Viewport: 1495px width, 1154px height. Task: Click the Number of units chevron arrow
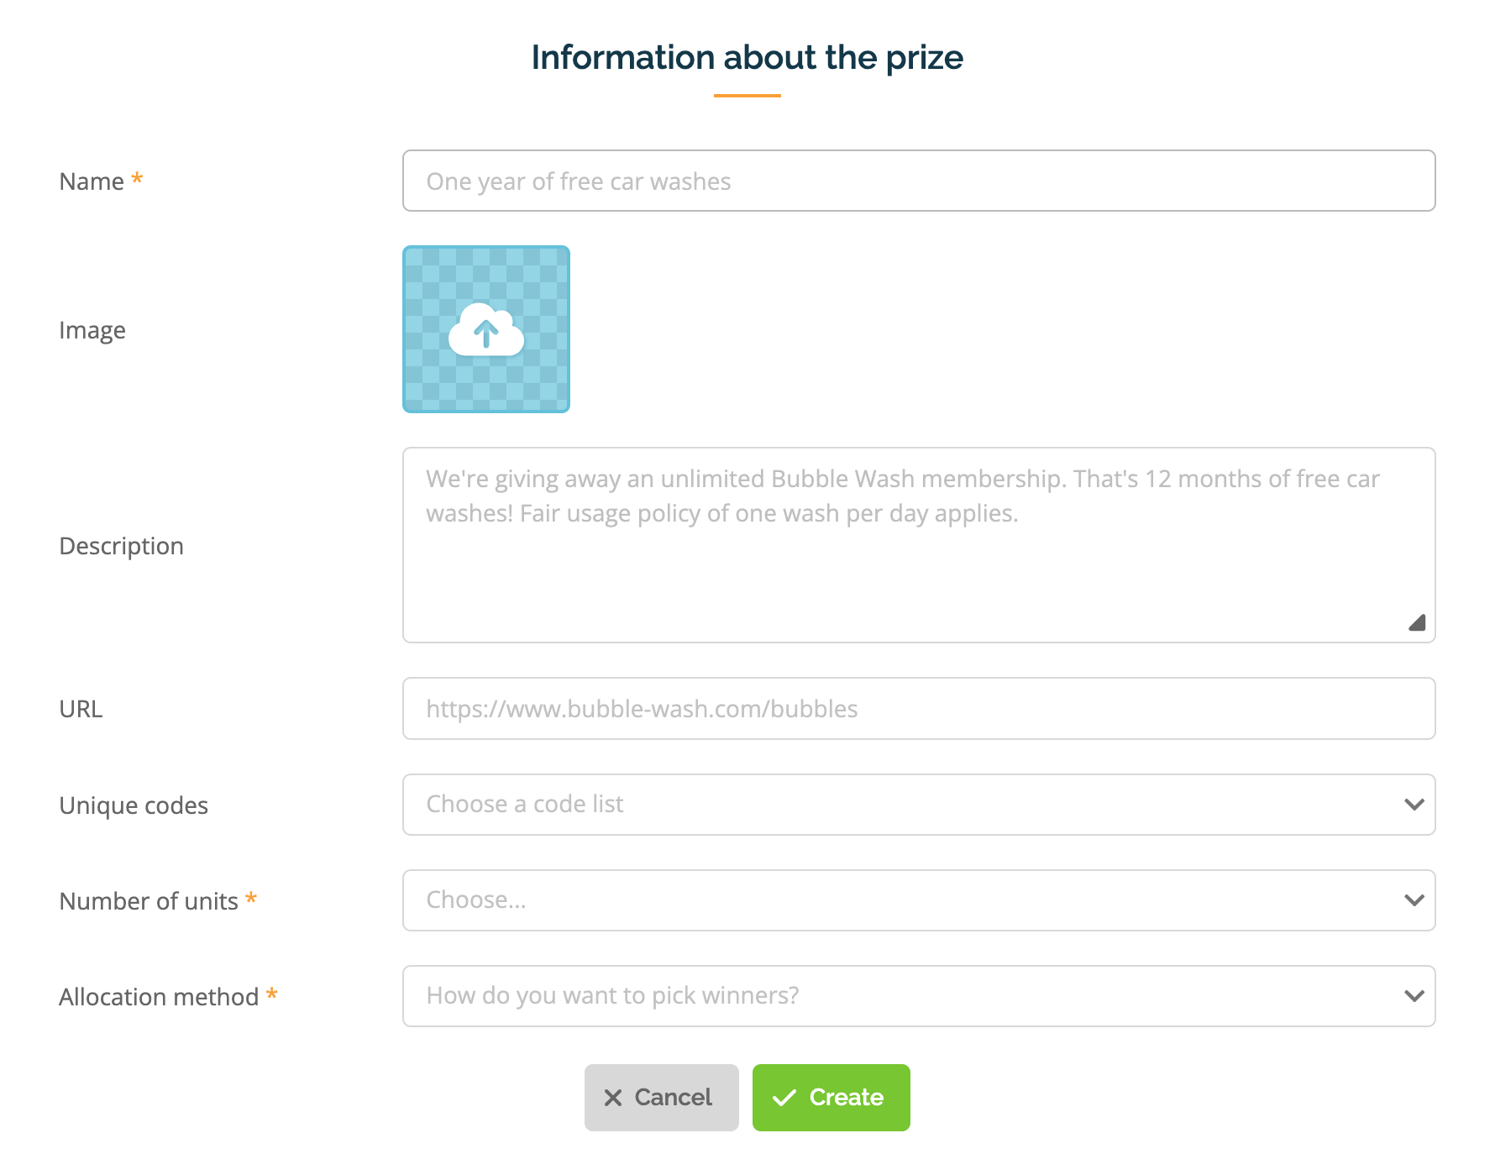pos(1414,900)
